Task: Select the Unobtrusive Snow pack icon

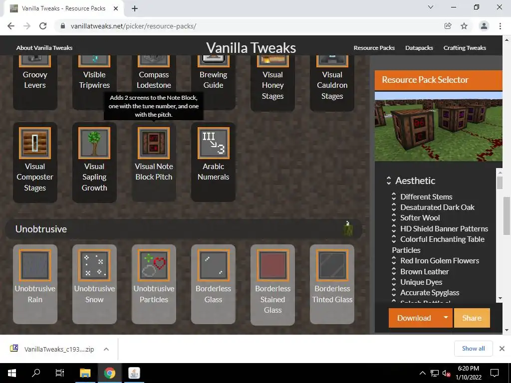Action: [x=94, y=265]
